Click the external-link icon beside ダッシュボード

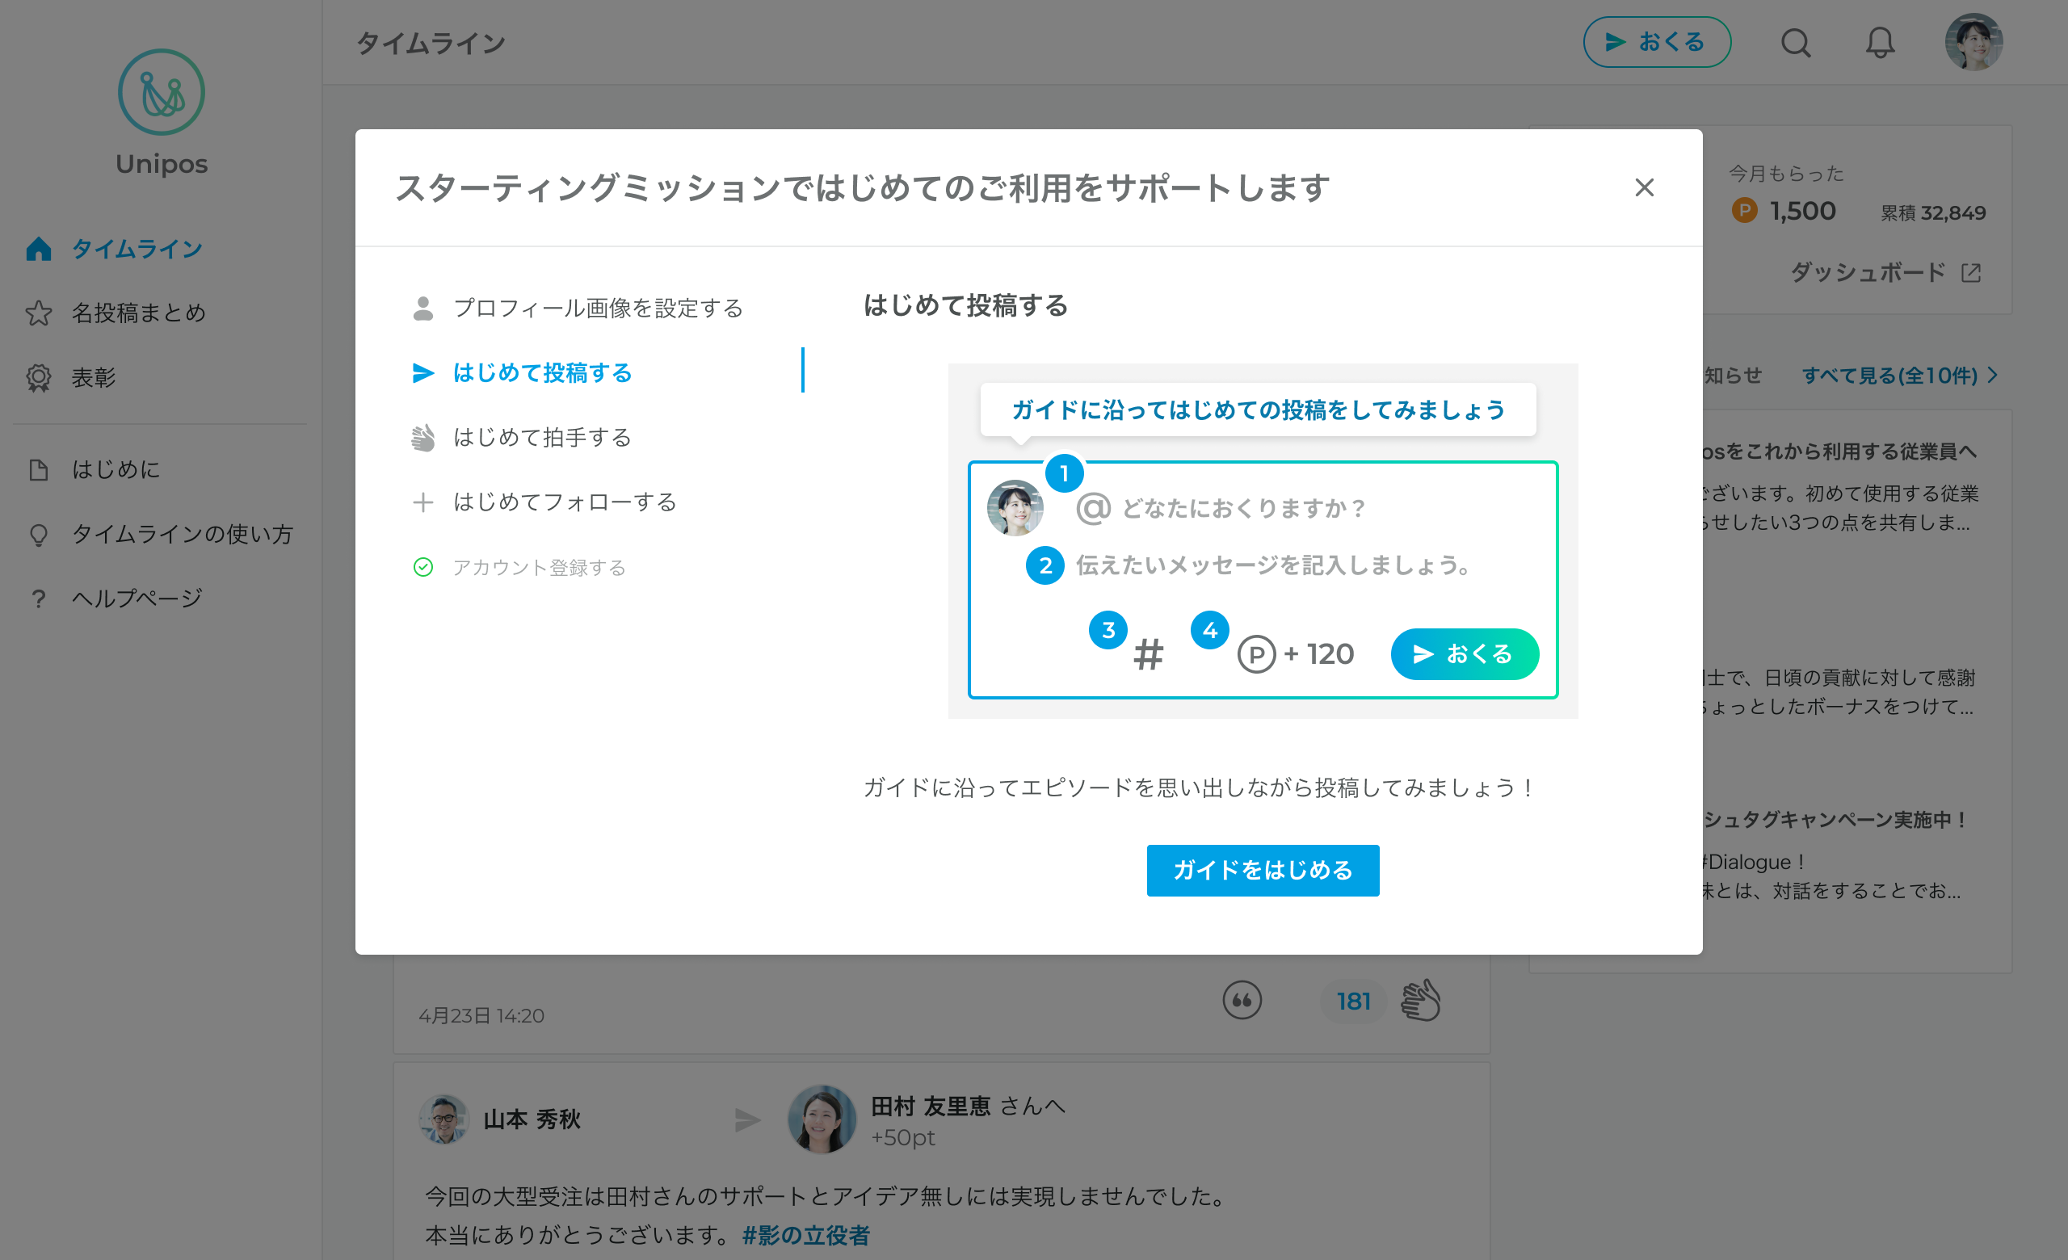[1970, 273]
